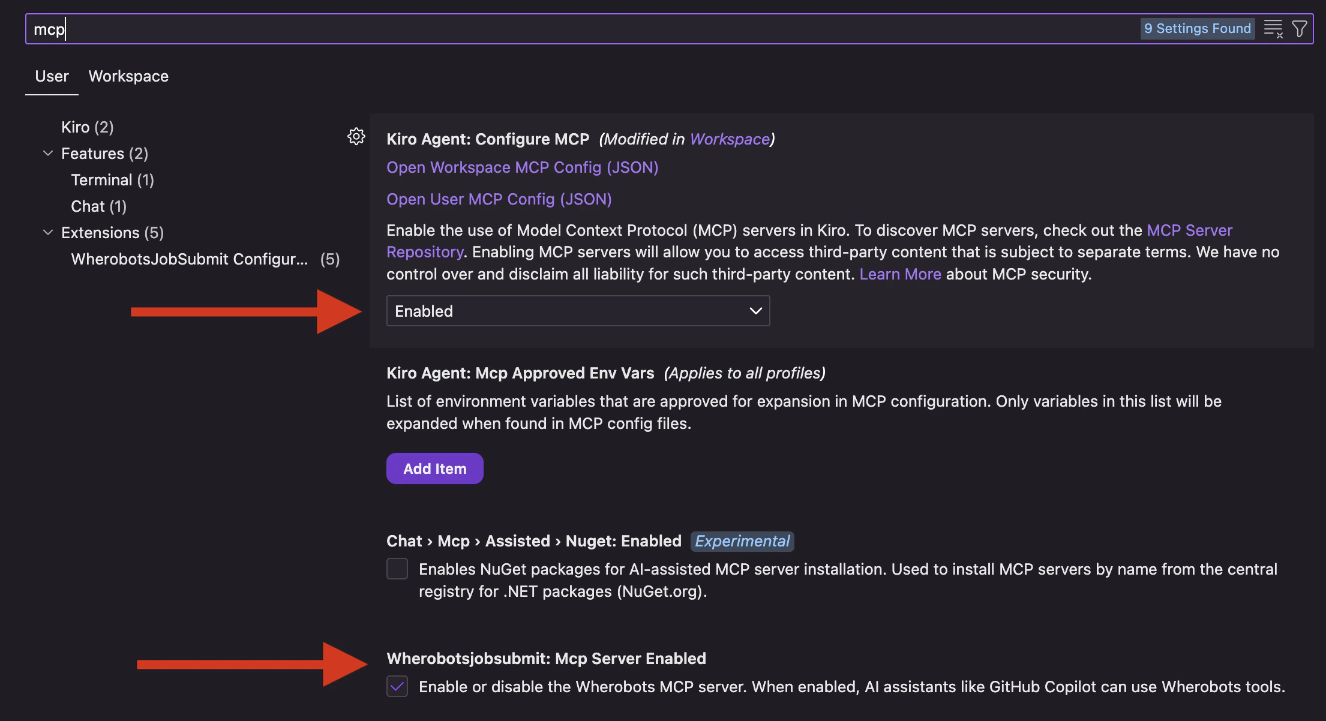Open Workspace MCP Config (JSON)
Screen dimensions: 1326x721
[522, 167]
